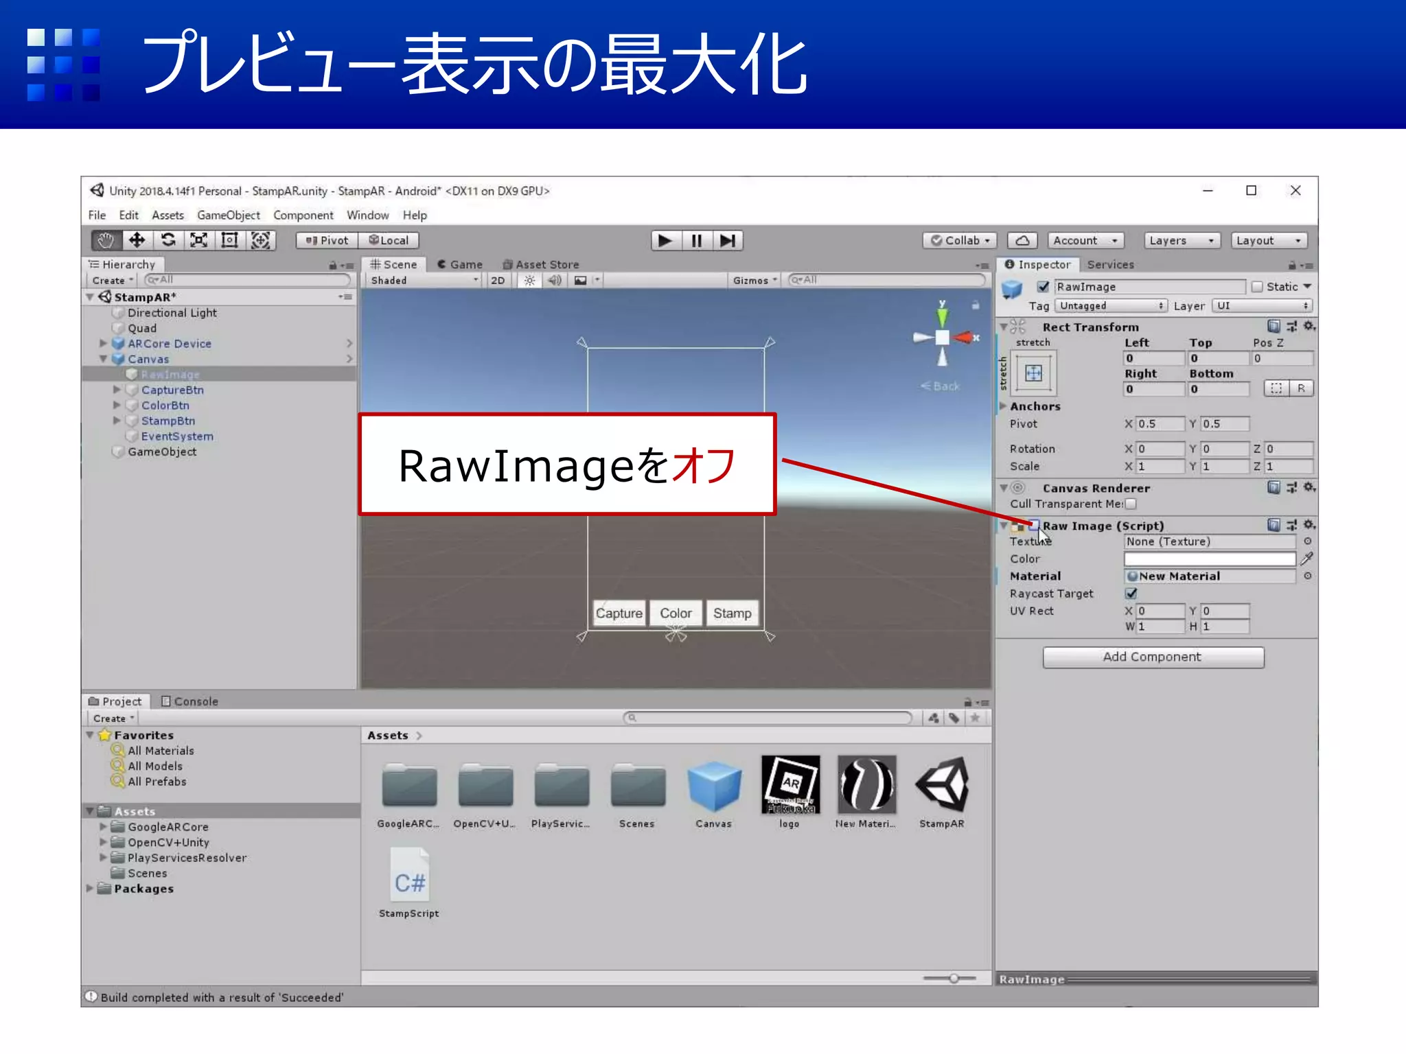Pick color with eyedropper icon
The image size is (1406, 1054).
pos(1307,559)
